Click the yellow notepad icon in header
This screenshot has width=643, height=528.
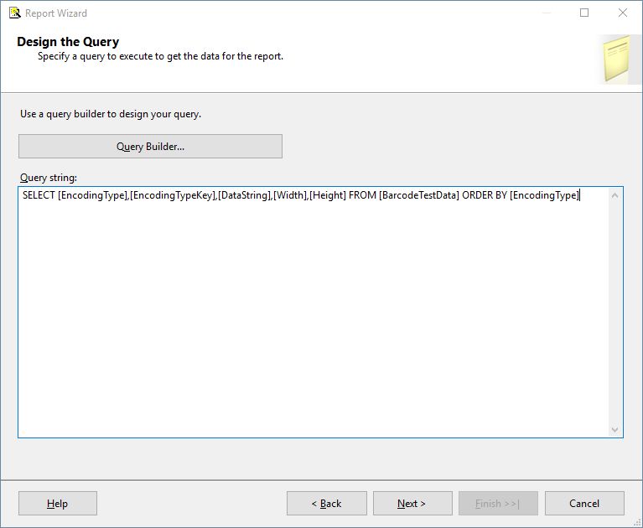pos(617,59)
